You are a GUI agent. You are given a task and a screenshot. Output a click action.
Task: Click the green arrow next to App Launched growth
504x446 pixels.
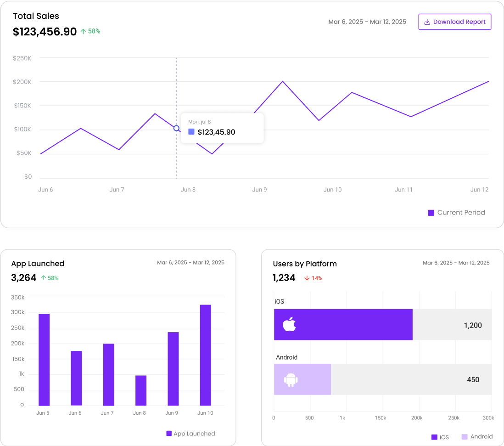pos(43,277)
